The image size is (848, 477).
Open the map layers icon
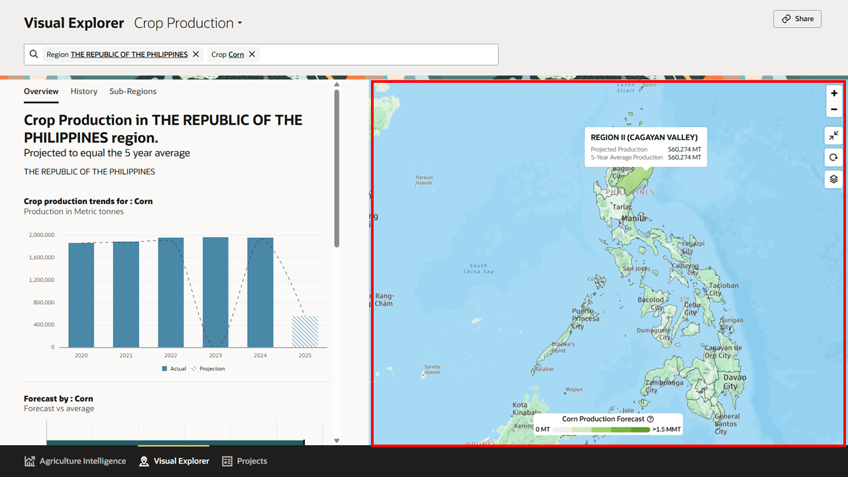(833, 179)
